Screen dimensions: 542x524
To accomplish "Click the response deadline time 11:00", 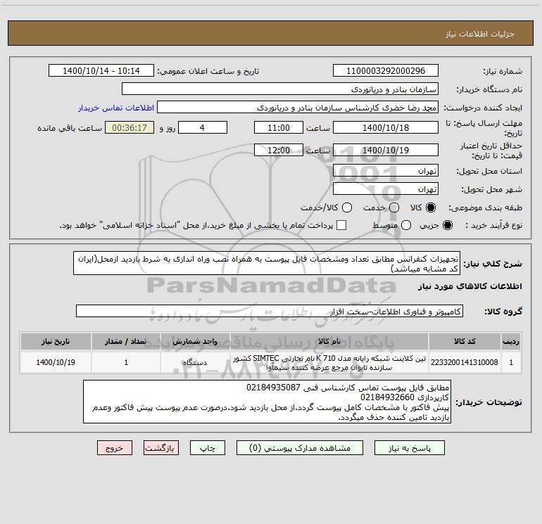I will tap(279, 127).
